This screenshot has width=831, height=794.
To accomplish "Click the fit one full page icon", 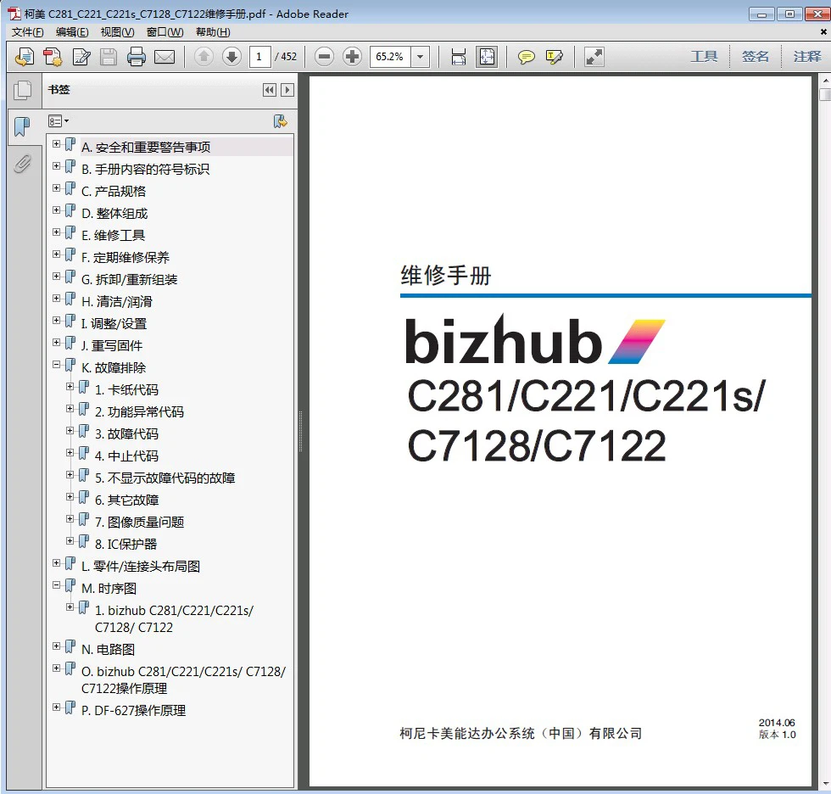I will [487, 56].
